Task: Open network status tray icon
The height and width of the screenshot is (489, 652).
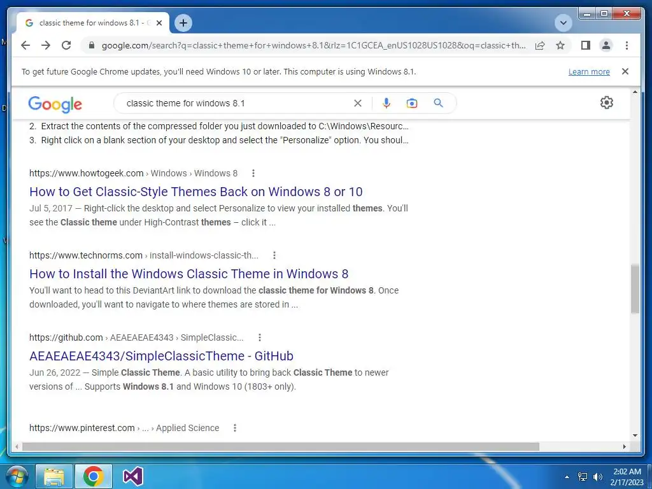Action: [583, 476]
